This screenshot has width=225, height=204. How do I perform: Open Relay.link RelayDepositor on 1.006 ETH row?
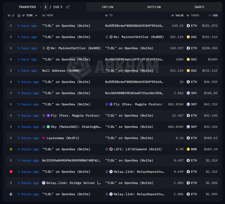pyautogui.click(x=139, y=194)
